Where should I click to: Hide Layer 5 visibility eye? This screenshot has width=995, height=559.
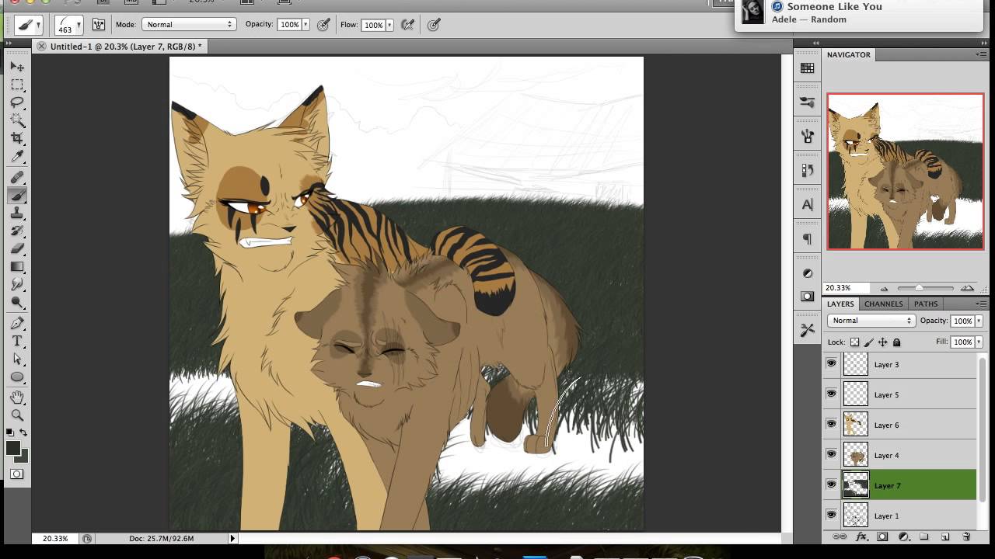(x=831, y=394)
